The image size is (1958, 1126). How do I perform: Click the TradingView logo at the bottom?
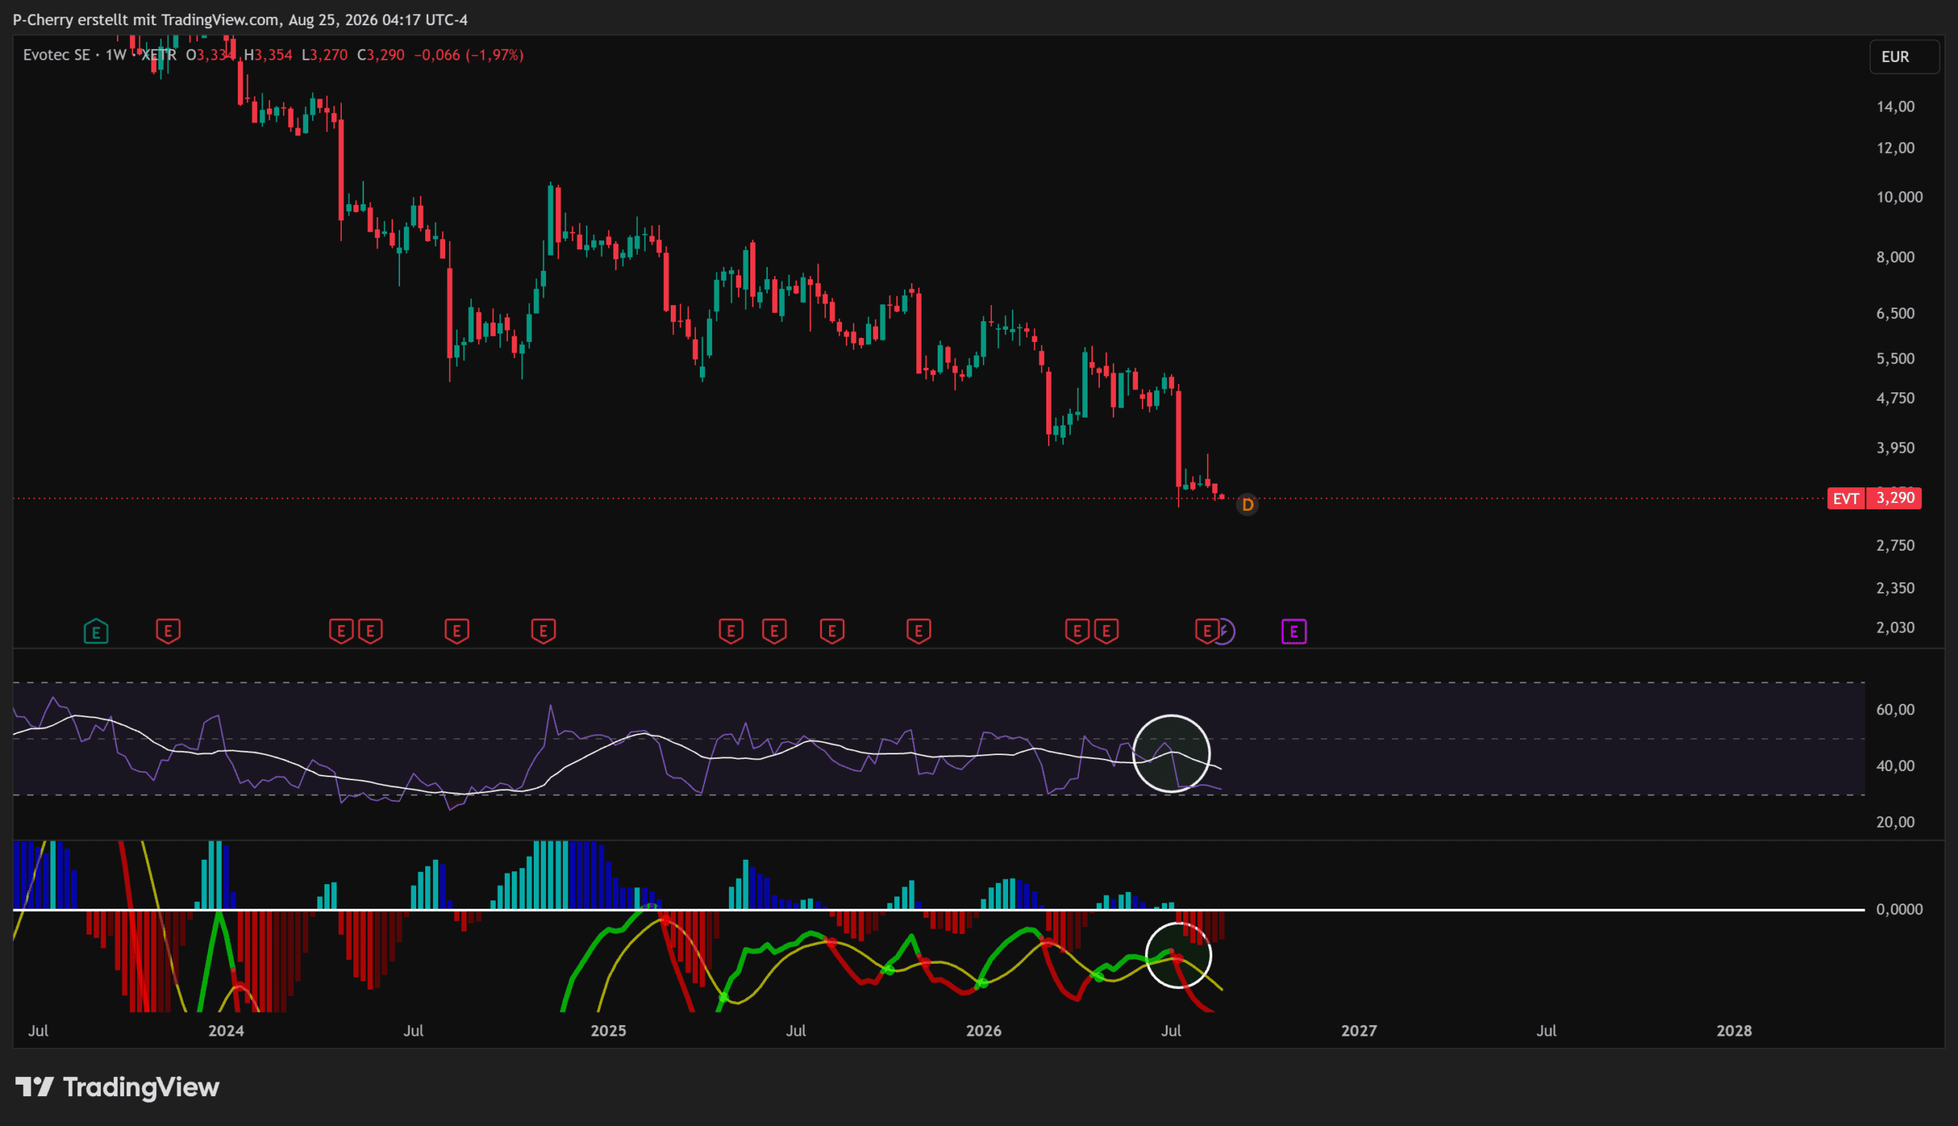tap(118, 1087)
